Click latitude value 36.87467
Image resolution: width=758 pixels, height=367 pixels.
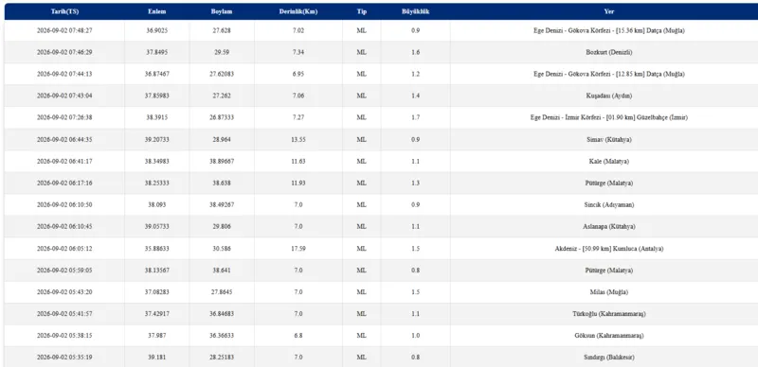pos(157,74)
